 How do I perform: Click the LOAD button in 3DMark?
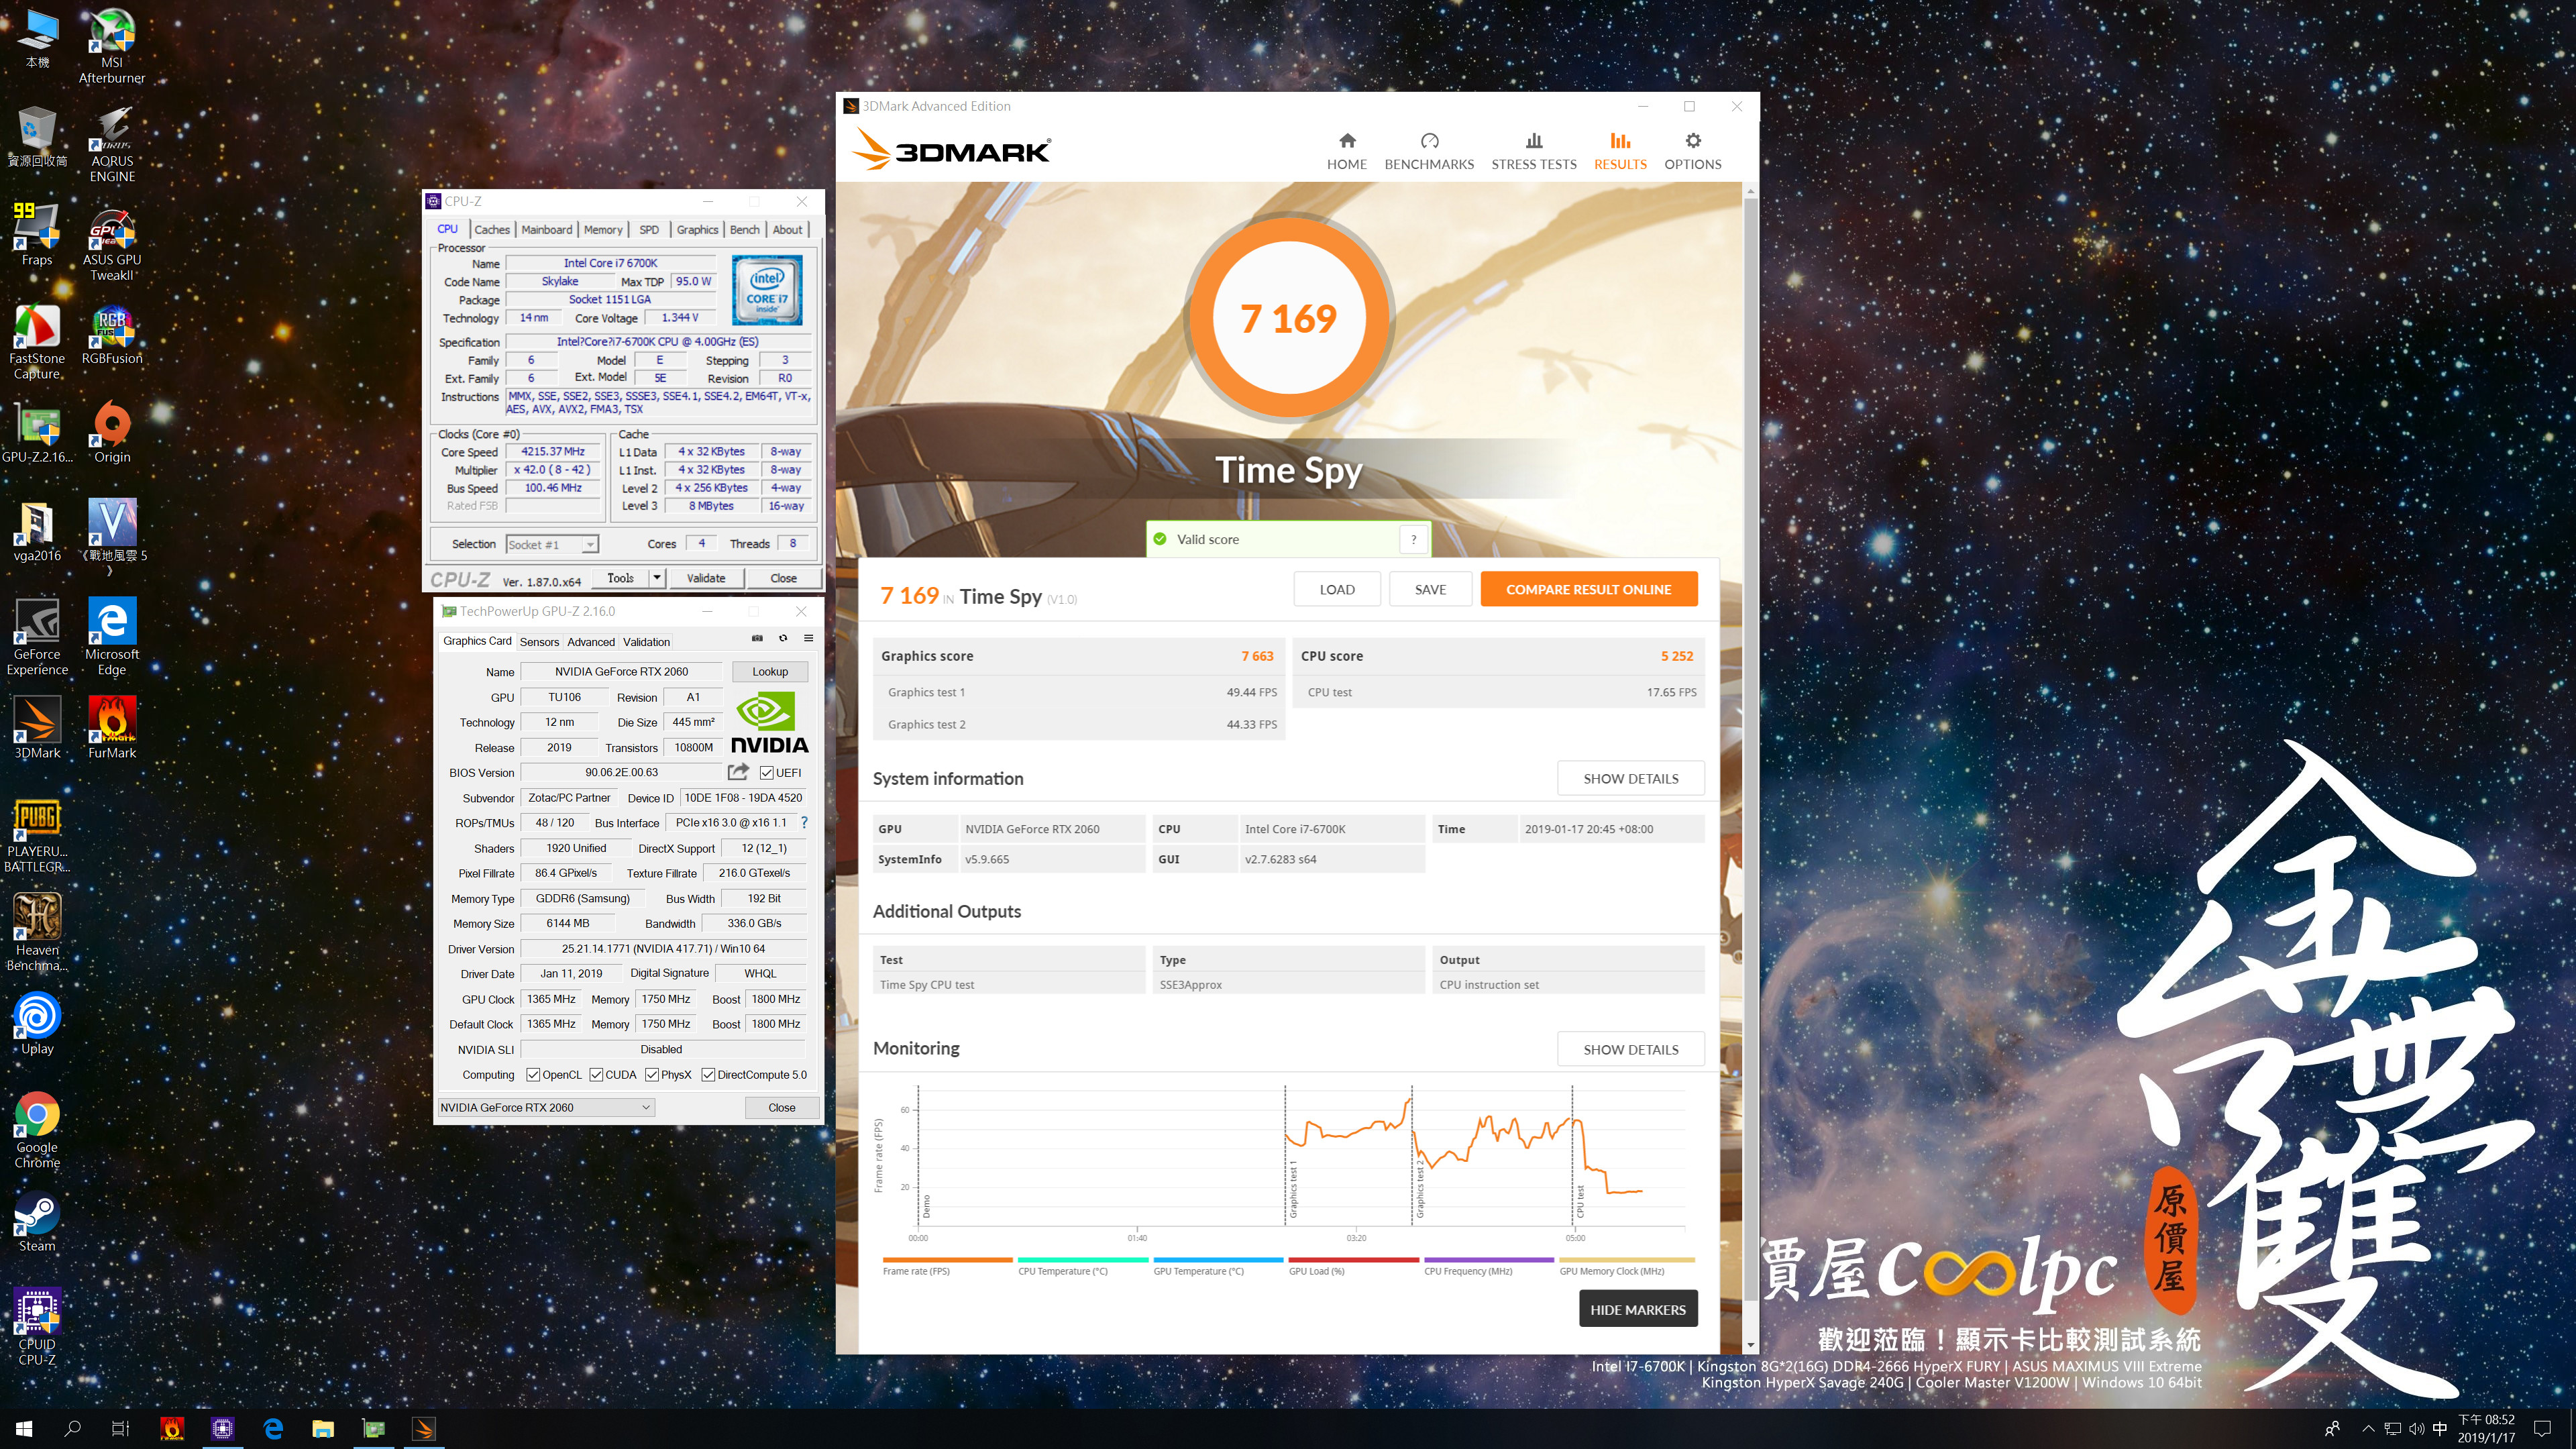click(1336, 589)
